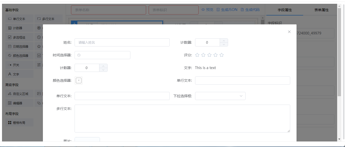
Task: Select the 多选框组 checkbox group component
Action: [19, 37]
